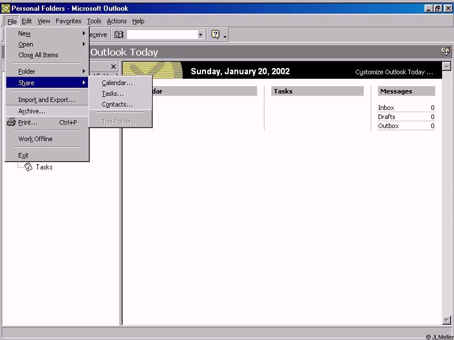Click the Inbox message count "0"
The width and height of the screenshot is (454, 340).
pyautogui.click(x=432, y=108)
